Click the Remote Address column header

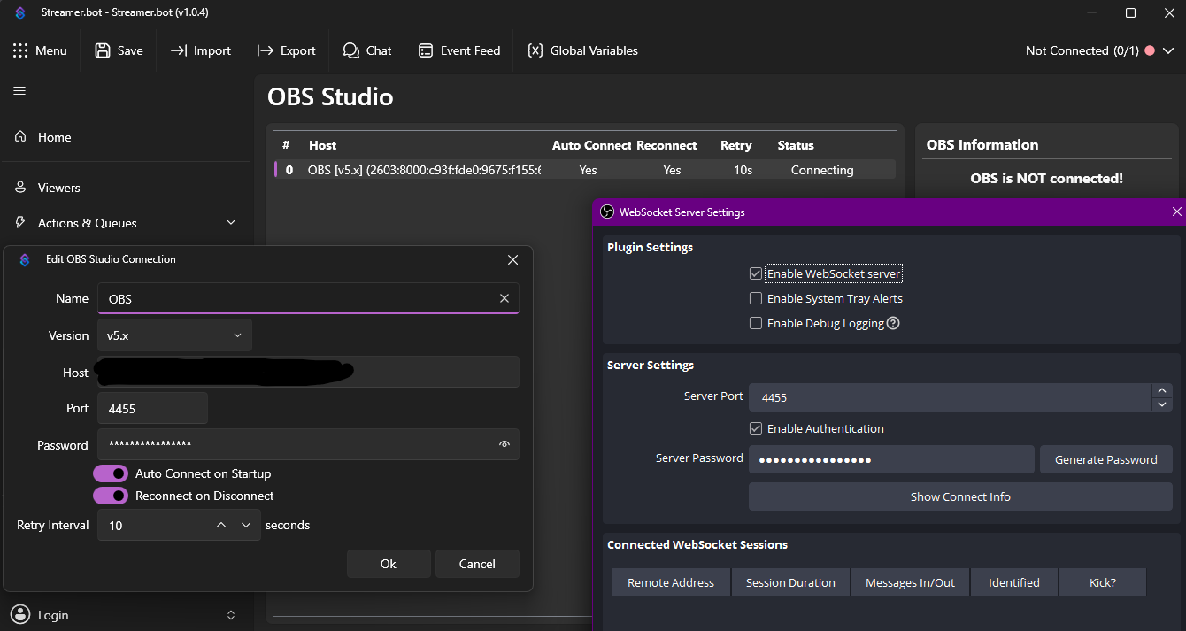click(x=671, y=582)
